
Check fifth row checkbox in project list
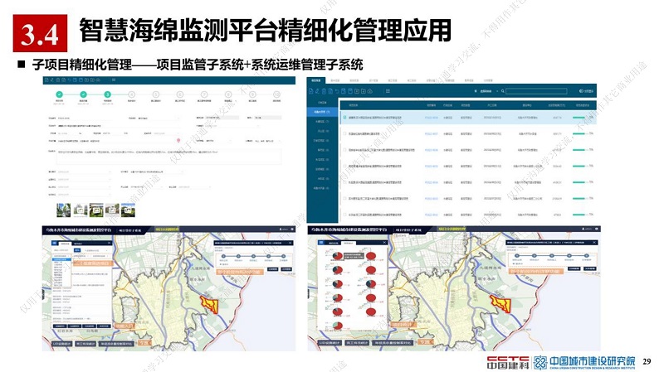[x=344, y=182]
